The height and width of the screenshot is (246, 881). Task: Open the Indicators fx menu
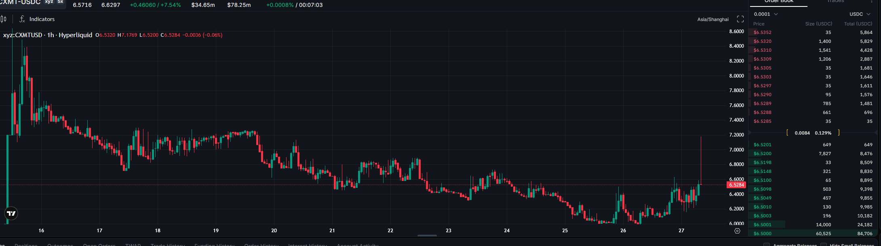click(x=37, y=19)
